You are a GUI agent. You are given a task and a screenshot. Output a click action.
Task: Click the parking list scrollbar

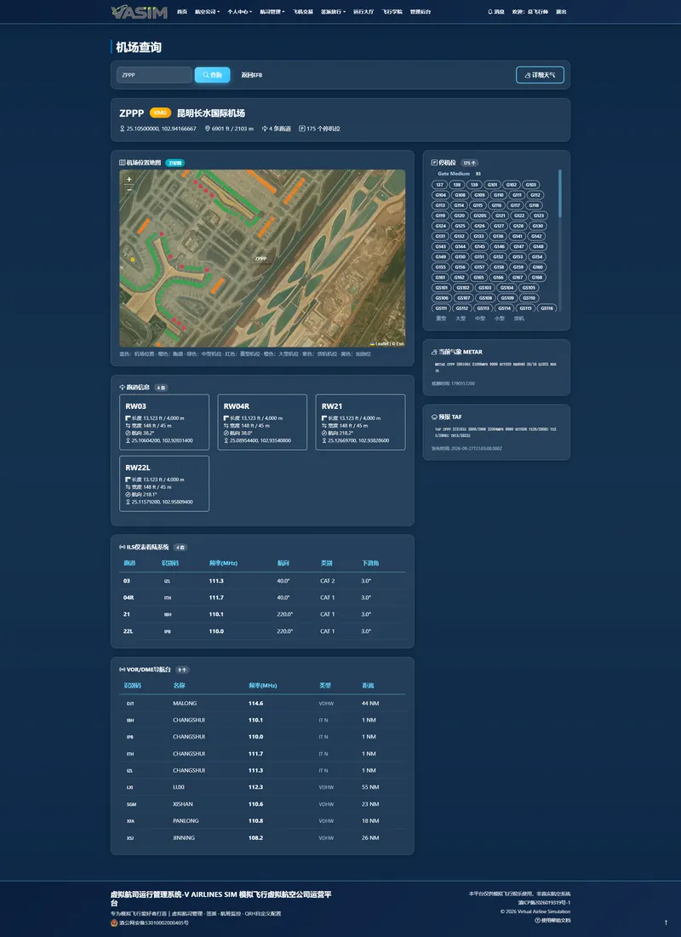[x=560, y=193]
